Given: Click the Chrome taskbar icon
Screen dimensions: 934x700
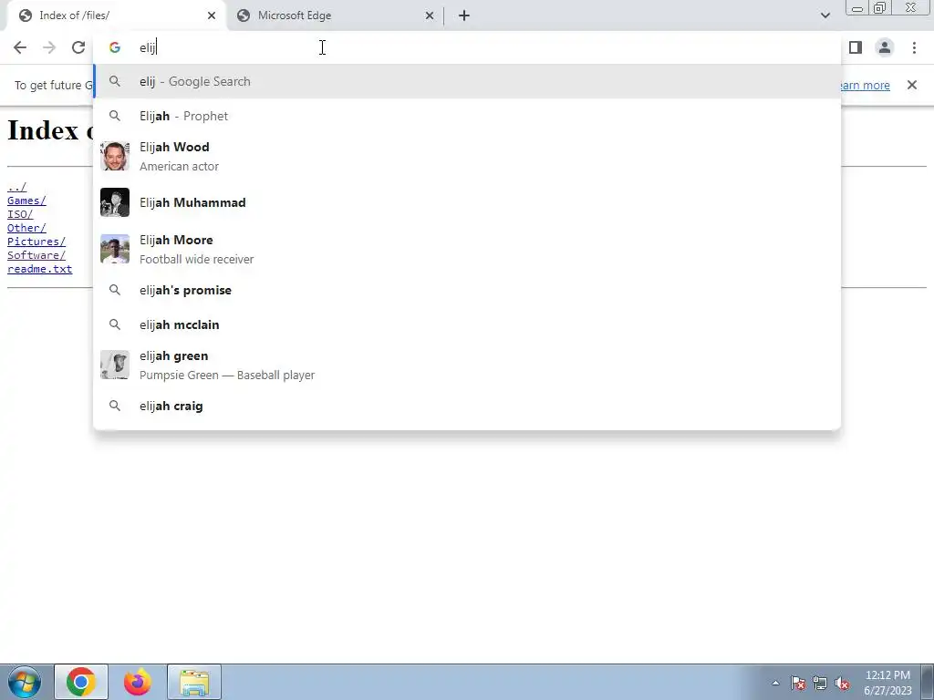Looking at the screenshot, I should (x=81, y=682).
